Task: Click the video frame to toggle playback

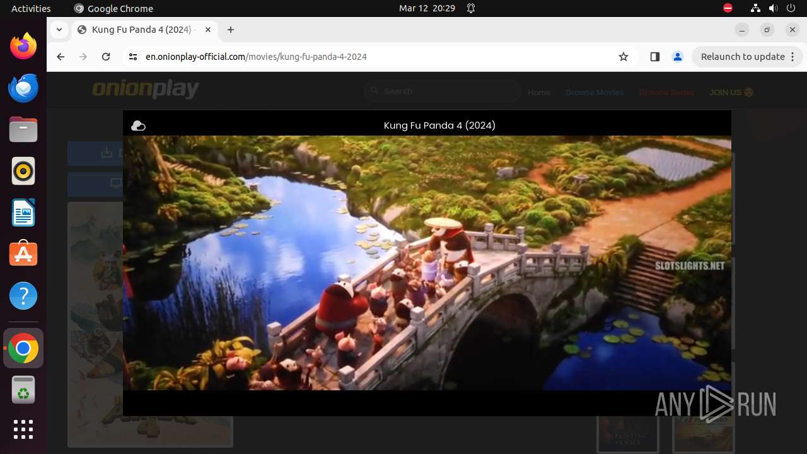Action: click(x=427, y=263)
